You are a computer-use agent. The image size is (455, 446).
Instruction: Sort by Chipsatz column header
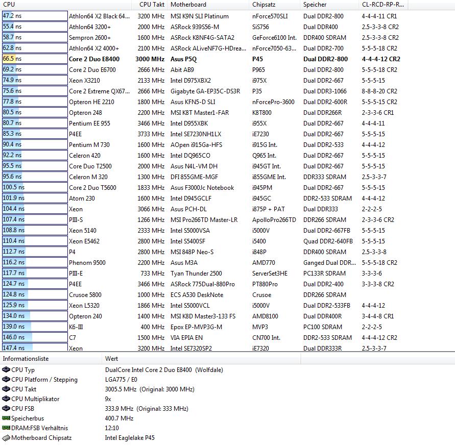click(x=274, y=5)
